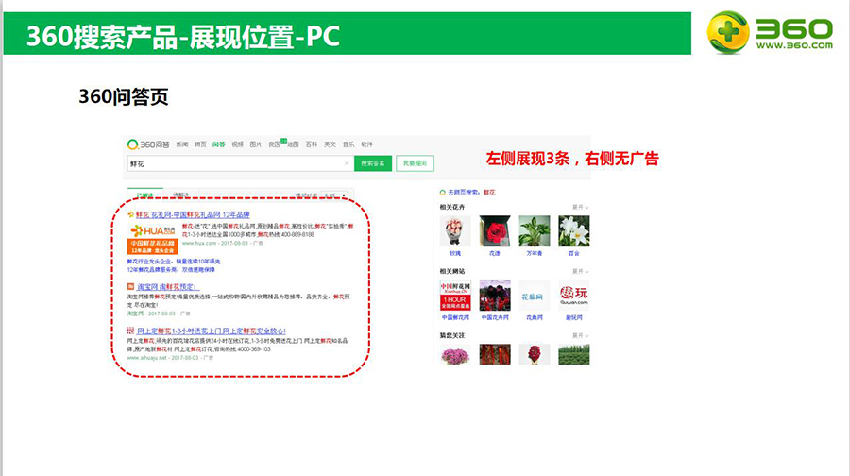Go to the 新闻 navigation tab
Screen dimensions: 850x476
click(x=182, y=144)
